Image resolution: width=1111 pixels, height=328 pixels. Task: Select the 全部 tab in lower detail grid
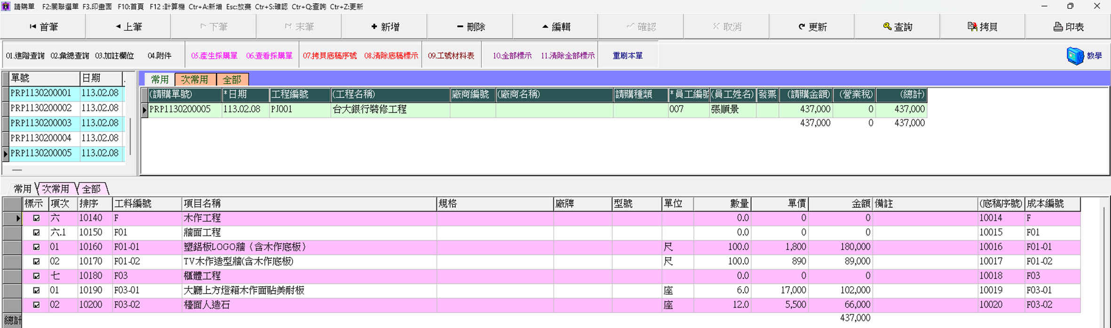[x=92, y=189]
